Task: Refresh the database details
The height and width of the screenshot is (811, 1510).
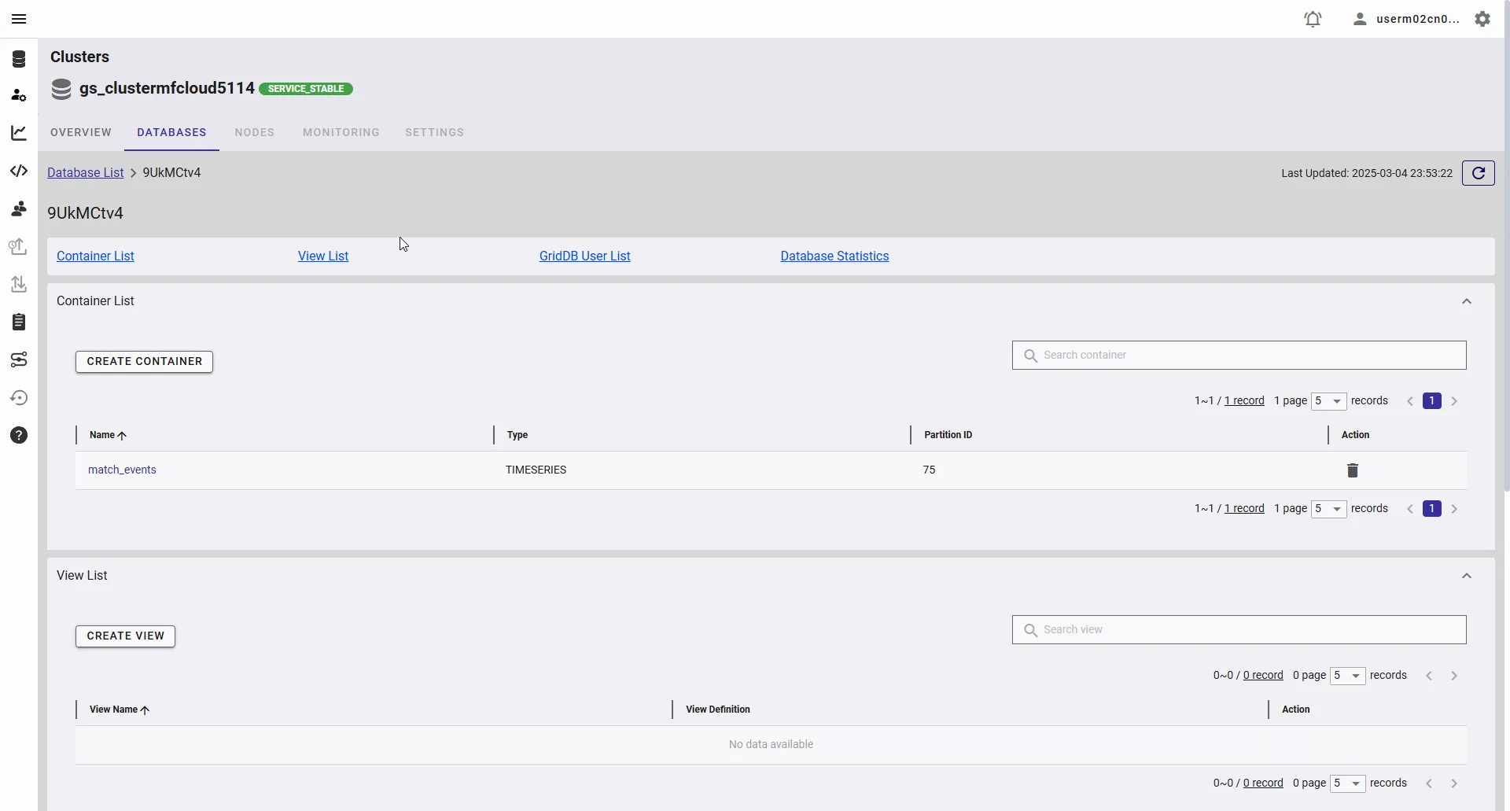Action: (1478, 173)
